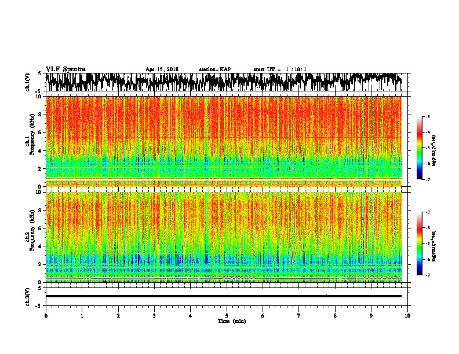Select the "start UT = 1 : 10: 1" text
This screenshot has height=354, width=459.
click(x=280, y=69)
